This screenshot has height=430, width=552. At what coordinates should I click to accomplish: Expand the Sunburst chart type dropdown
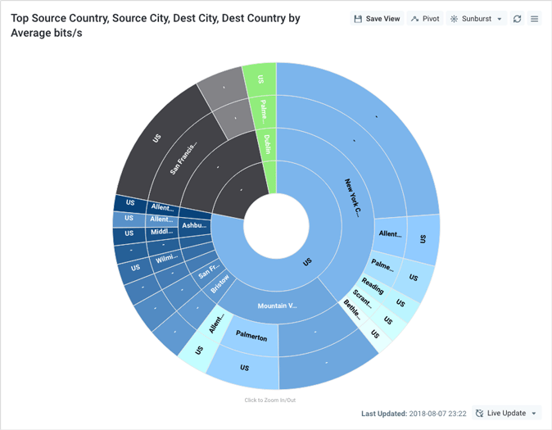pos(477,19)
